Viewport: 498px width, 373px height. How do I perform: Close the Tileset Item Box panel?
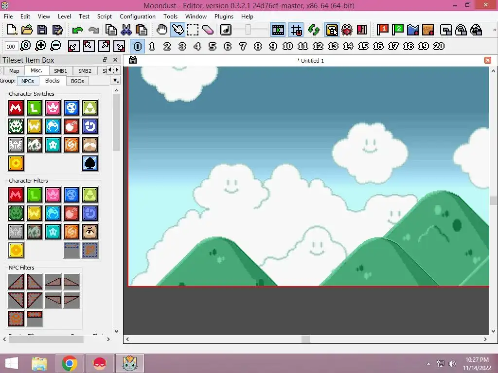(115, 60)
